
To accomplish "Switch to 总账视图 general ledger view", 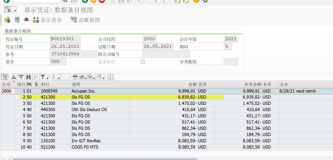I will tap(85, 20).
